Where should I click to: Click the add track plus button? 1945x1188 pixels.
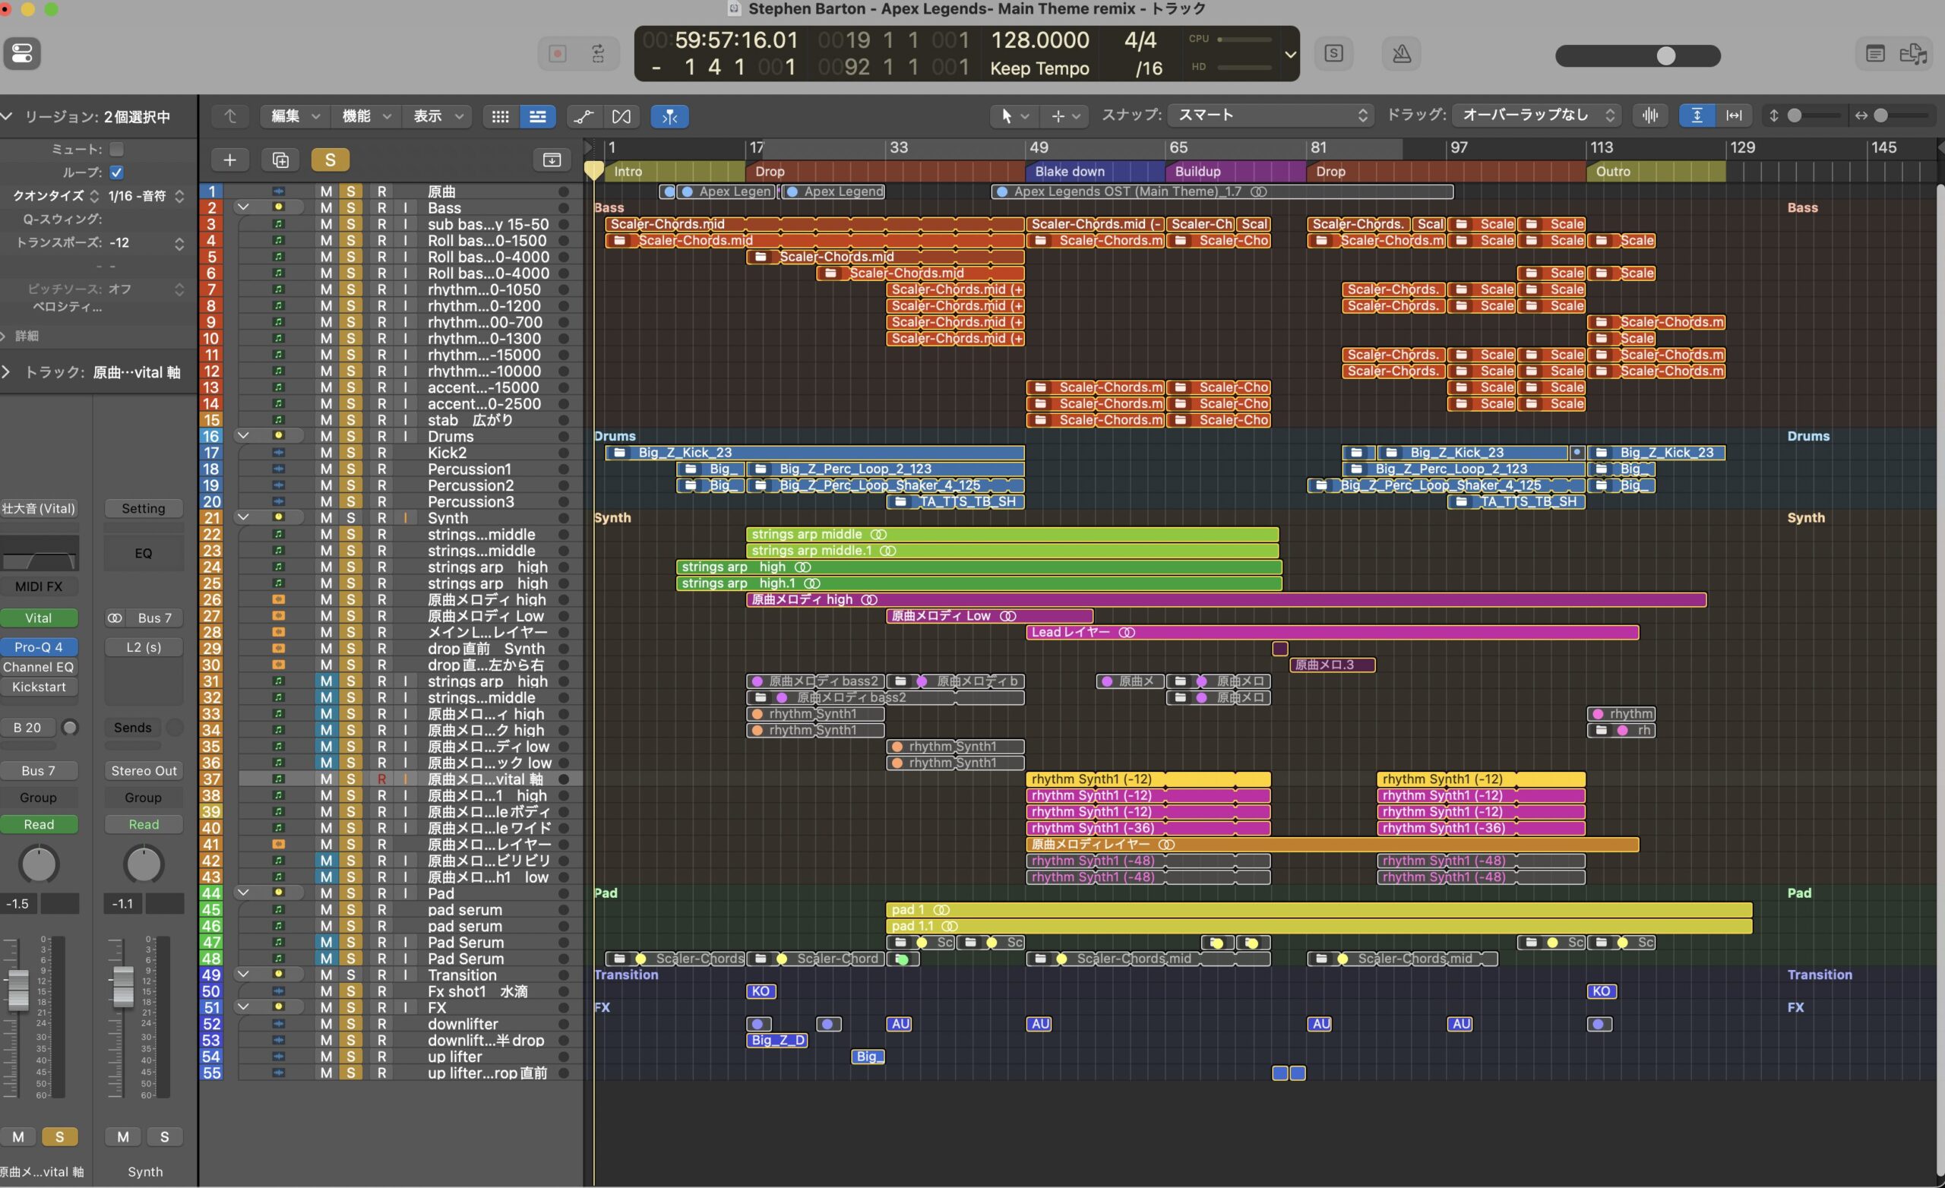[229, 160]
